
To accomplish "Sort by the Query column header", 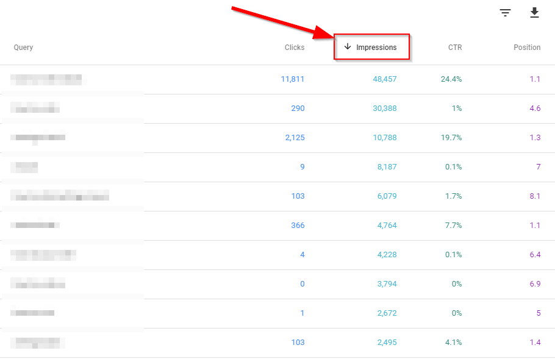I will [x=23, y=48].
